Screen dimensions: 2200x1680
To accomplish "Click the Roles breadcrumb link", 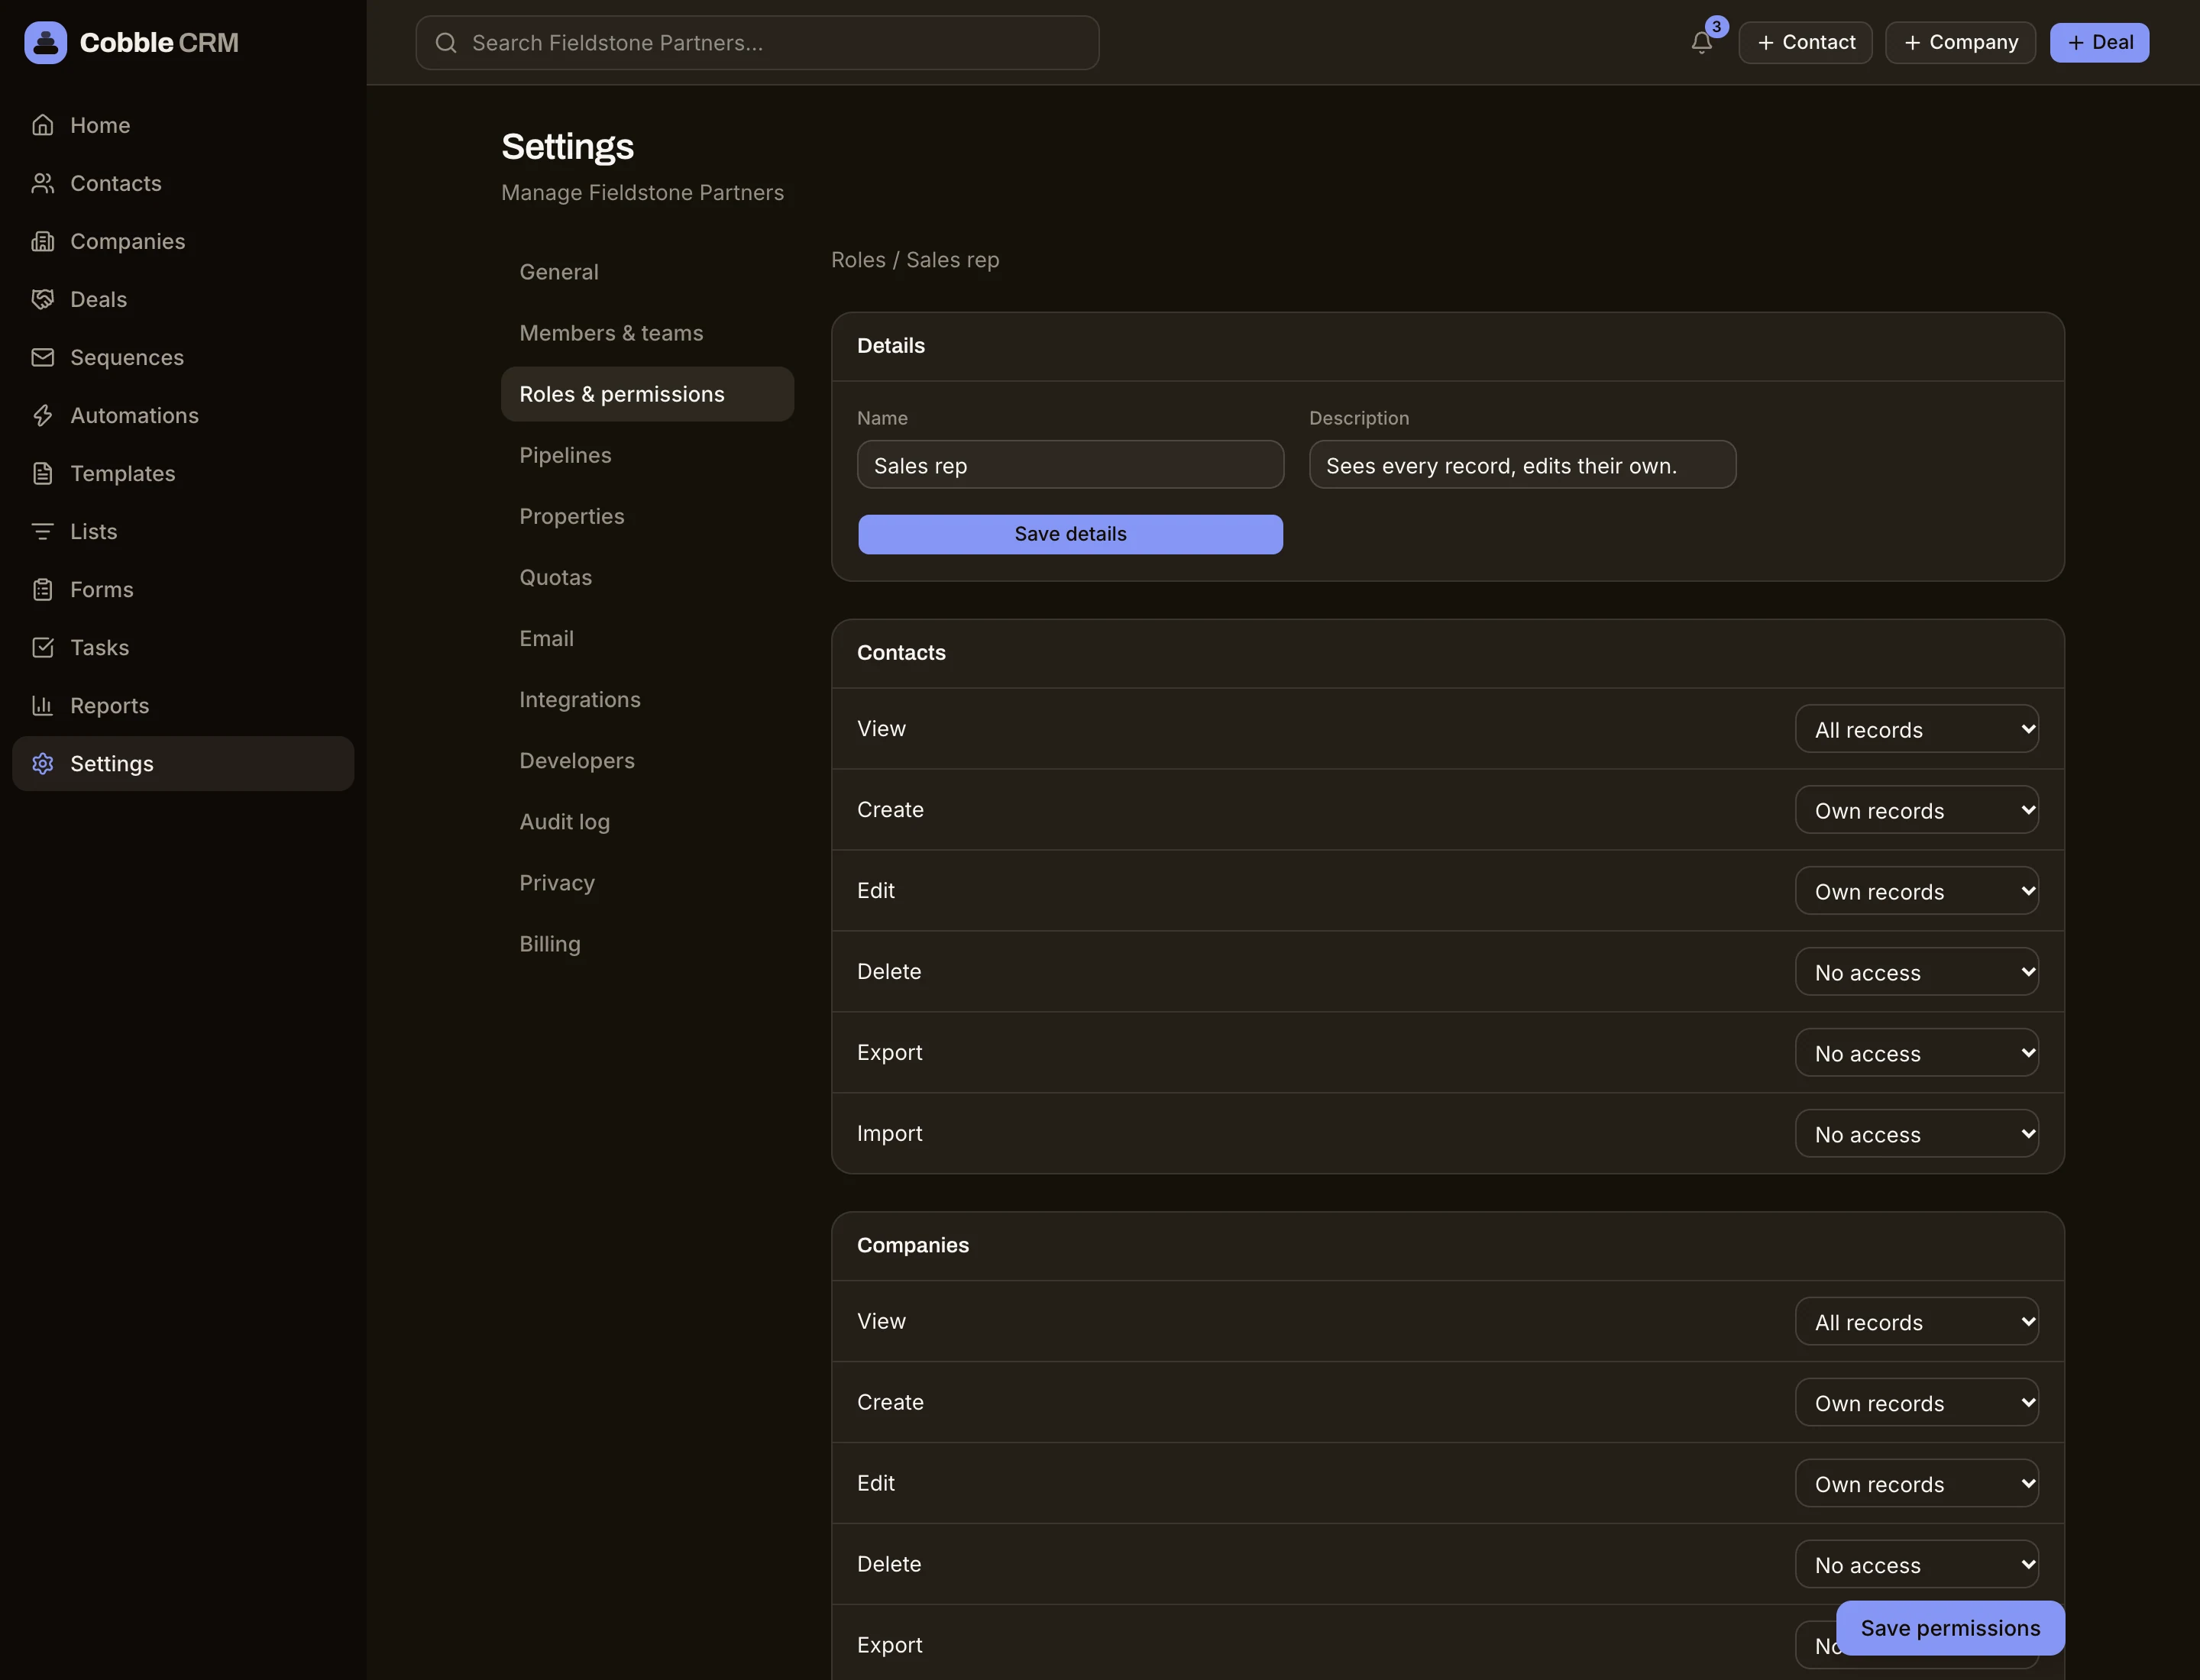I will pos(859,260).
